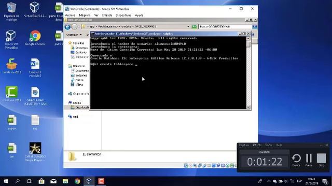
Task: Open the Effects menu in the recorder
Action: coord(257,145)
